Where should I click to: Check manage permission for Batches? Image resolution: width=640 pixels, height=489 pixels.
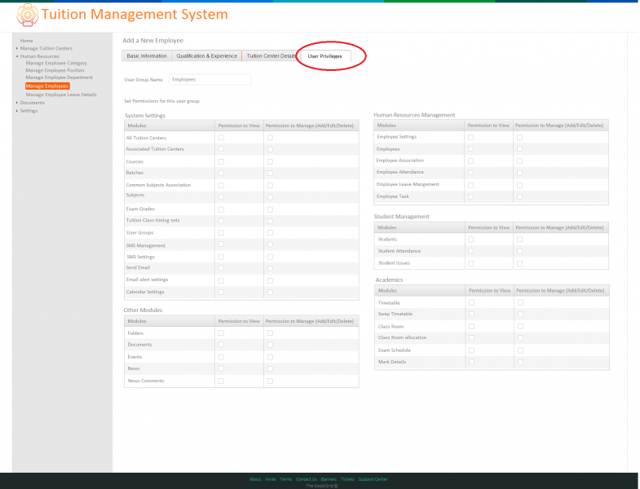point(270,173)
